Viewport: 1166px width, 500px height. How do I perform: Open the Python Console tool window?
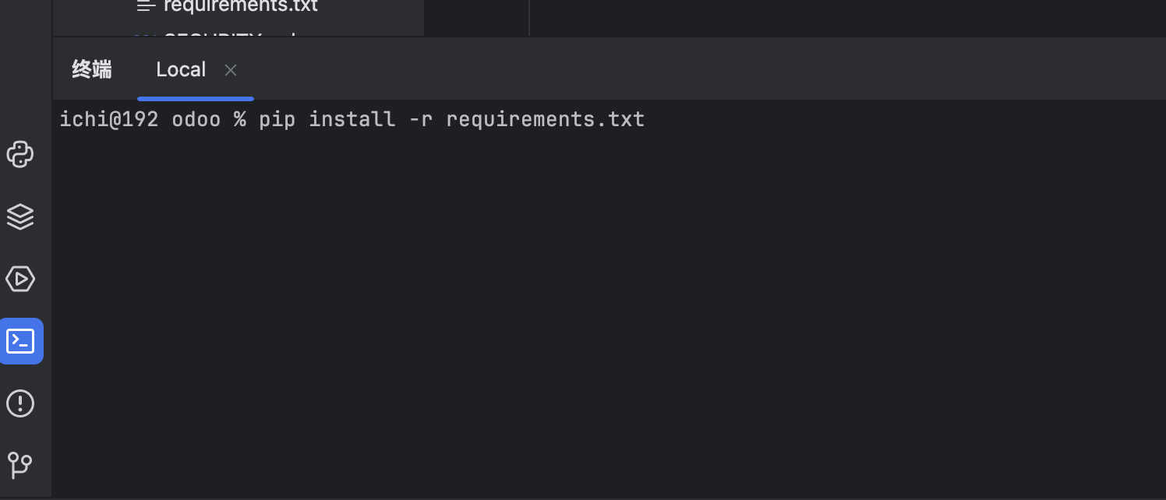[x=20, y=154]
